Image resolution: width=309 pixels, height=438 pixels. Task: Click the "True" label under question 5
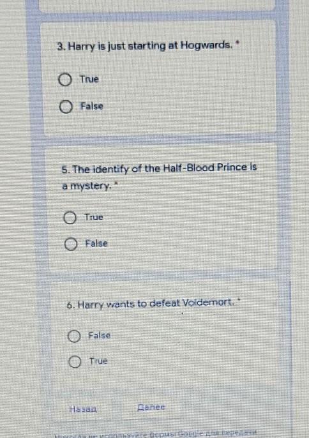[94, 217]
